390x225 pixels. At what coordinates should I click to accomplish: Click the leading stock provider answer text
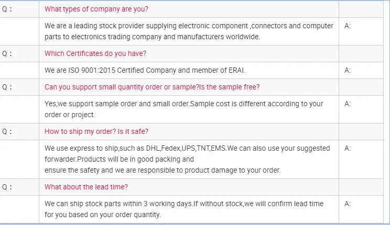point(189,31)
